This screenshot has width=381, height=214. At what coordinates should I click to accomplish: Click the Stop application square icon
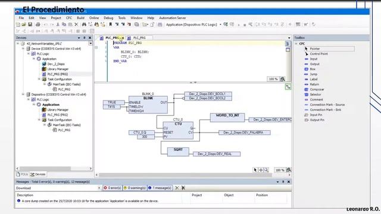pos(245,25)
